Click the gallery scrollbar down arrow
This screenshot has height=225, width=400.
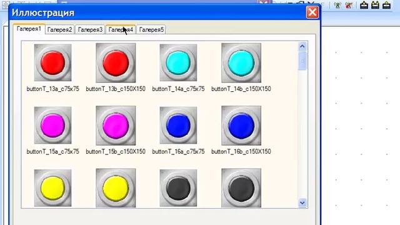point(302,202)
